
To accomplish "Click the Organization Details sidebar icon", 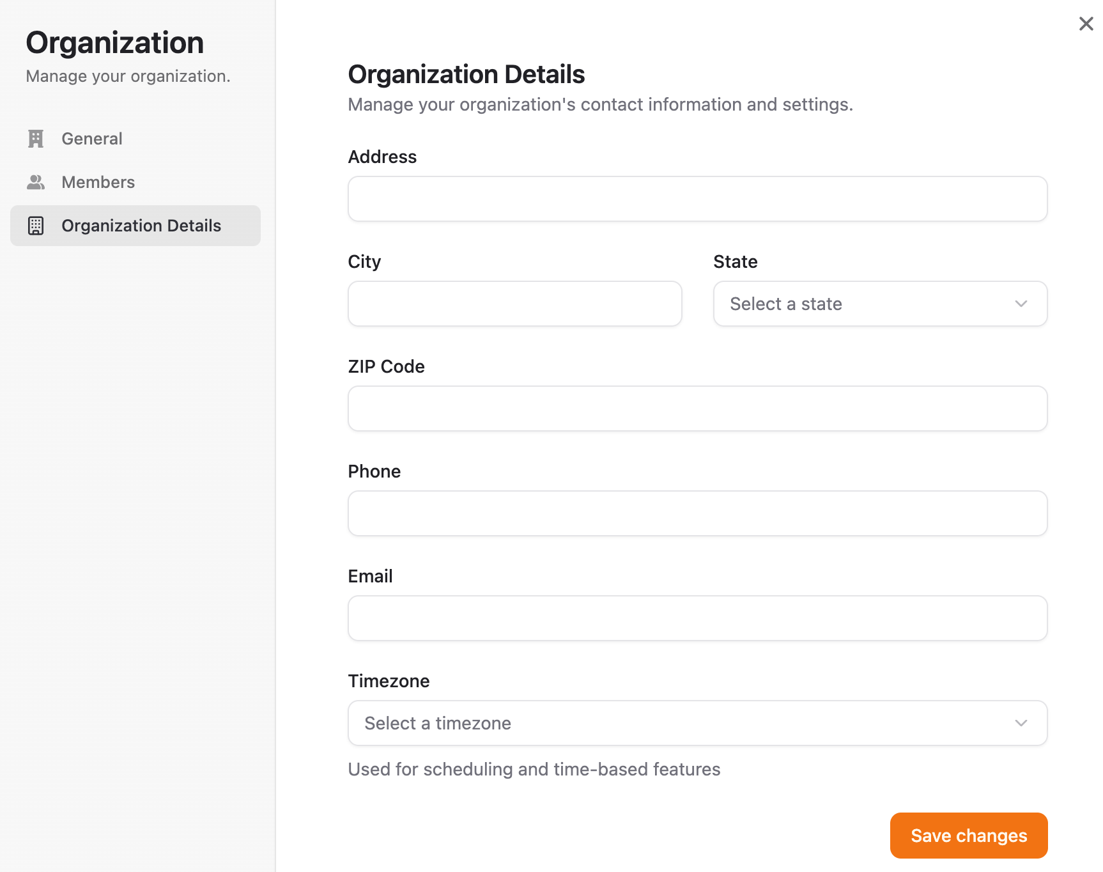I will 36,226.
